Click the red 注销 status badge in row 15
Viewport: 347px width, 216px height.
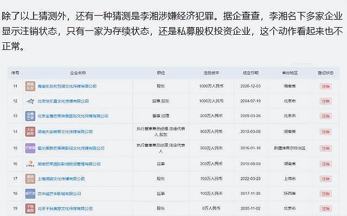tap(325, 148)
